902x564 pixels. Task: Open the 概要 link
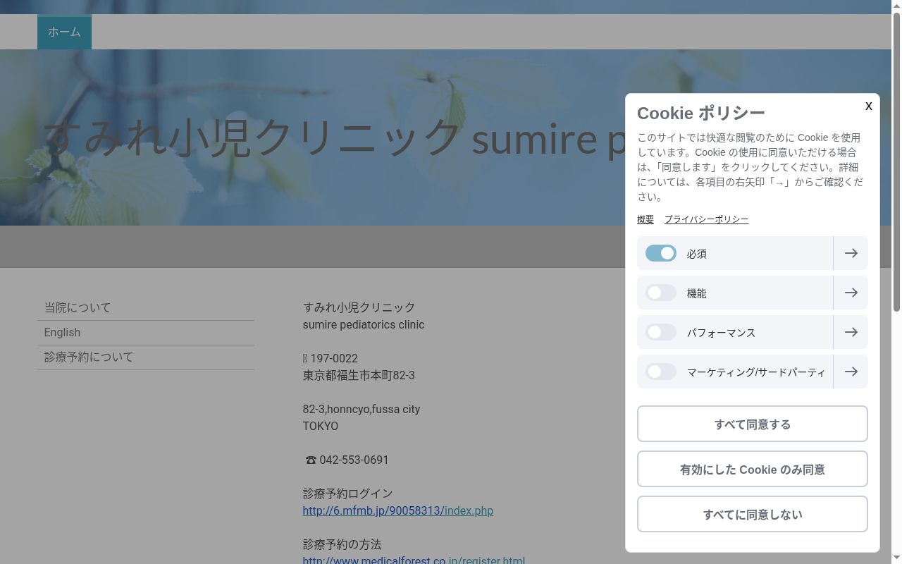645,219
